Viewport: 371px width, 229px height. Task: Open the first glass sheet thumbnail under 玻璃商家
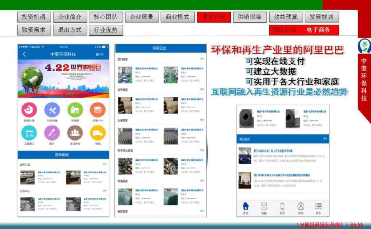(125, 196)
